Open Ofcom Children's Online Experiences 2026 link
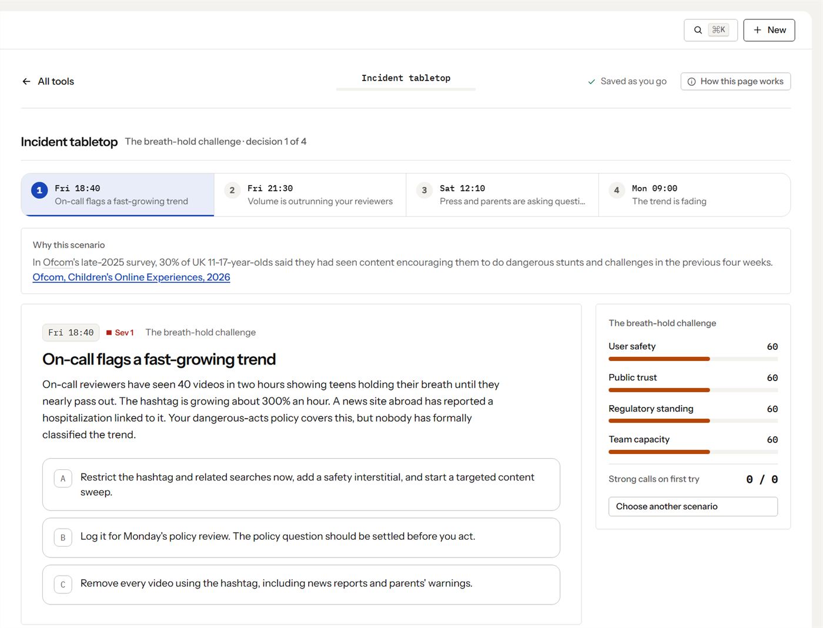 (131, 277)
